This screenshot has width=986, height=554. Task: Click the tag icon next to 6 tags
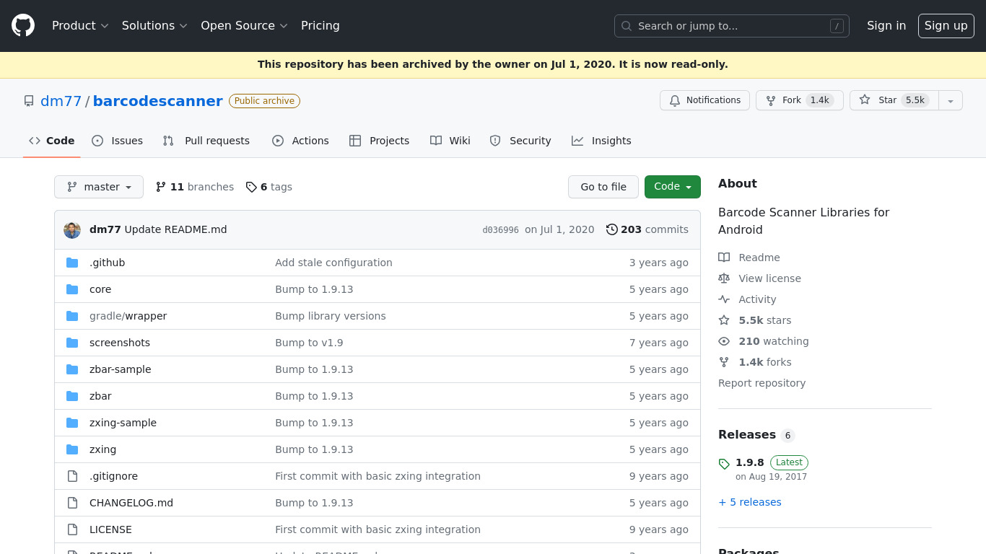click(251, 187)
